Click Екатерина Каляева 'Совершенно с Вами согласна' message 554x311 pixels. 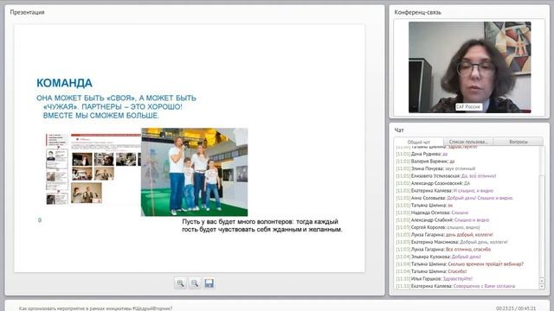point(455,286)
